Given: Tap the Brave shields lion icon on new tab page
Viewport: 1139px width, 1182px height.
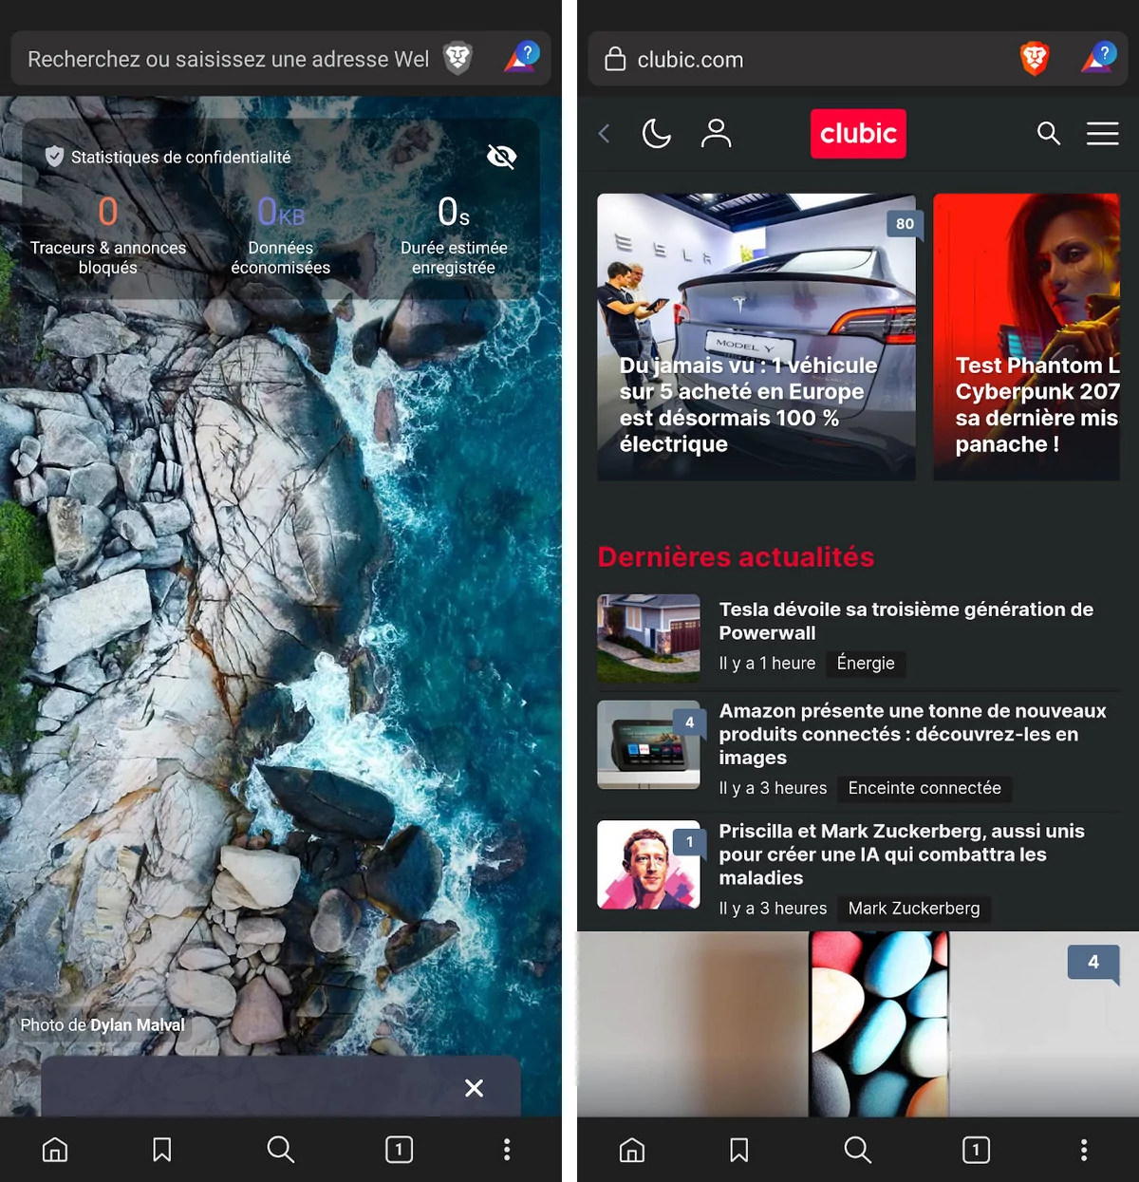Looking at the screenshot, I should pyautogui.click(x=457, y=59).
